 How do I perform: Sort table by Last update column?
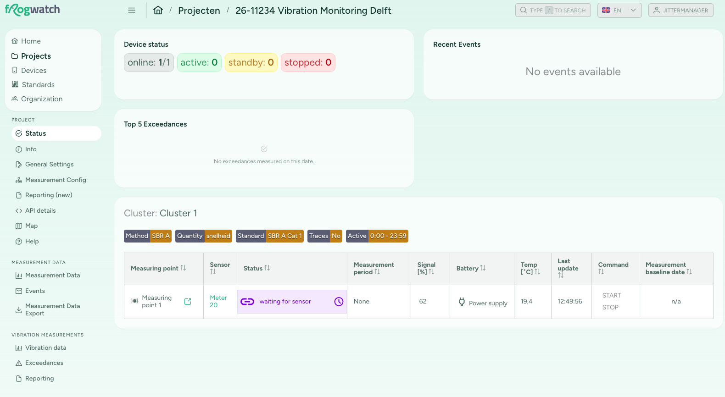tap(561, 275)
